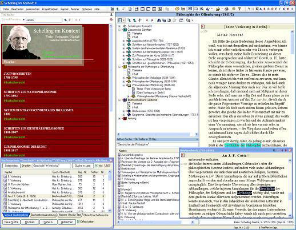
Task: Click the search results list vertical scrollbar
Action: [x=110, y=191]
